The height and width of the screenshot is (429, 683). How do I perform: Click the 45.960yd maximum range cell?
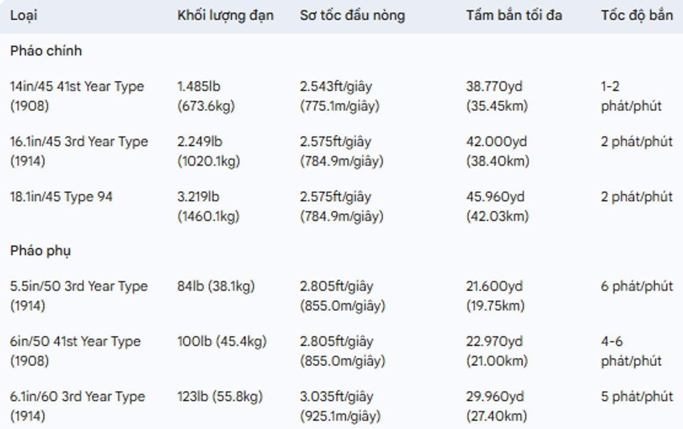click(497, 206)
